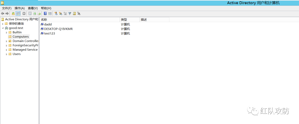Click the add to group toolbar icon

tap(79, 14)
